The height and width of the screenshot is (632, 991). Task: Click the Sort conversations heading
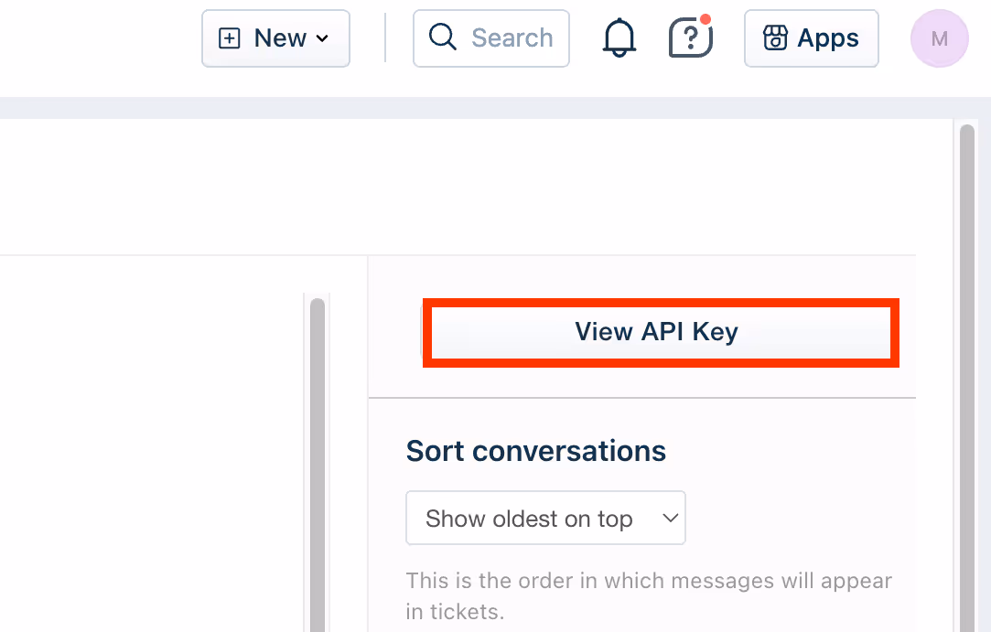(x=536, y=451)
